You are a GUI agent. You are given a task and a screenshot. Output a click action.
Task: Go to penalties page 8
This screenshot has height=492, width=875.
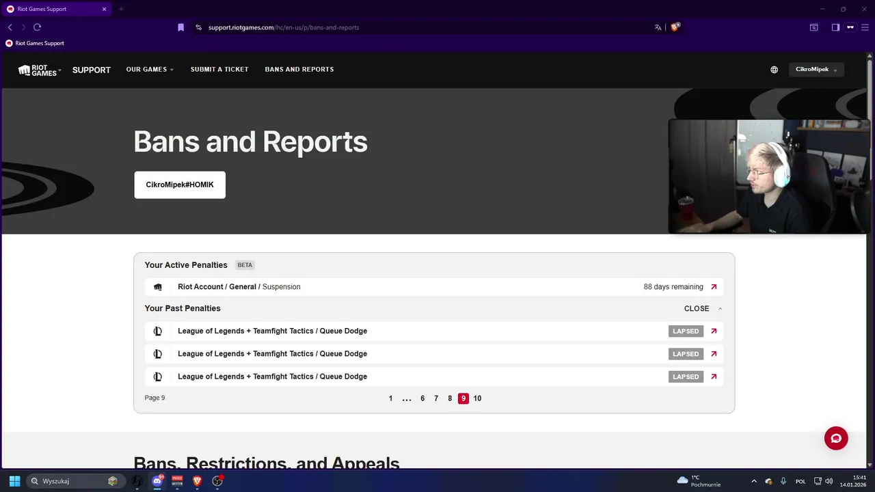[450, 398]
